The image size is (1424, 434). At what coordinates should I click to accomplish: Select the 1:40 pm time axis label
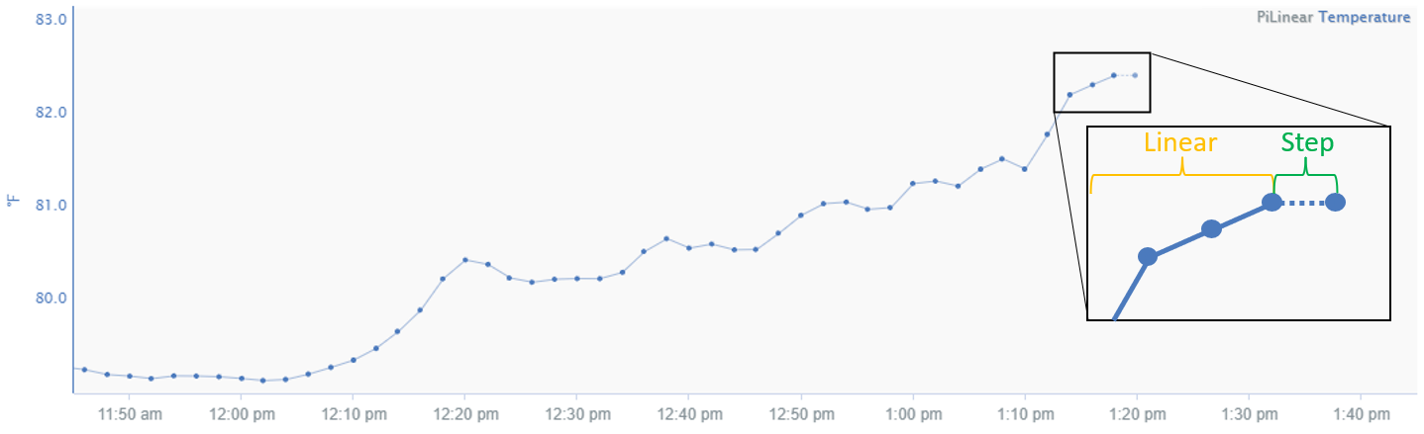1361,411
